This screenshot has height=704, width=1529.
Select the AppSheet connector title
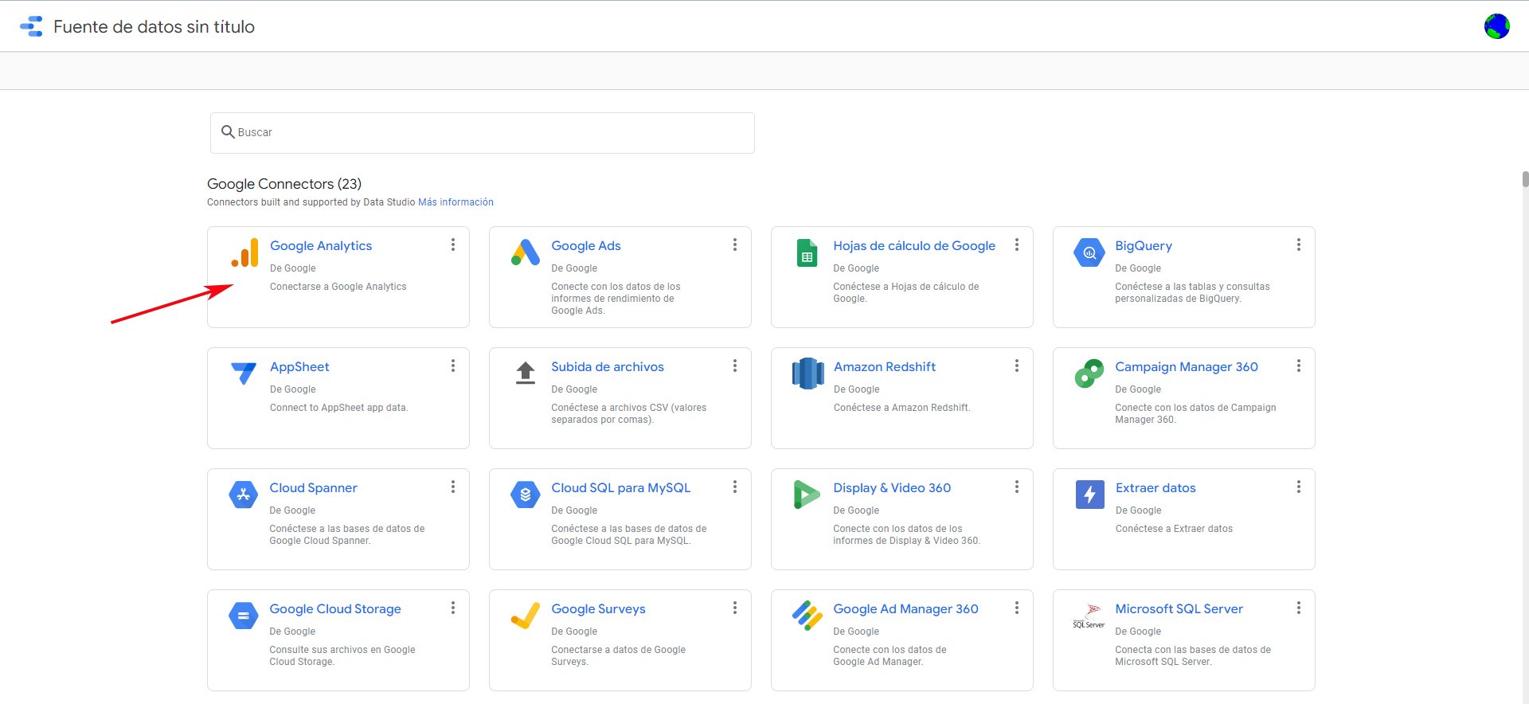tap(299, 367)
